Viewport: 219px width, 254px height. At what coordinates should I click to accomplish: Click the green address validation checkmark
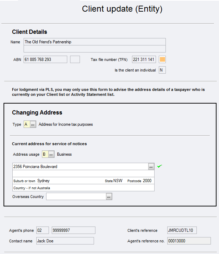(159, 166)
